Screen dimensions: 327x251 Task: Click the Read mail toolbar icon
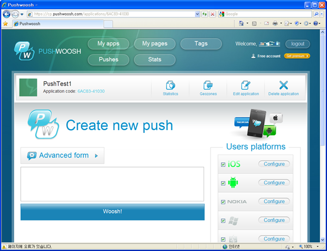coord(267,23)
